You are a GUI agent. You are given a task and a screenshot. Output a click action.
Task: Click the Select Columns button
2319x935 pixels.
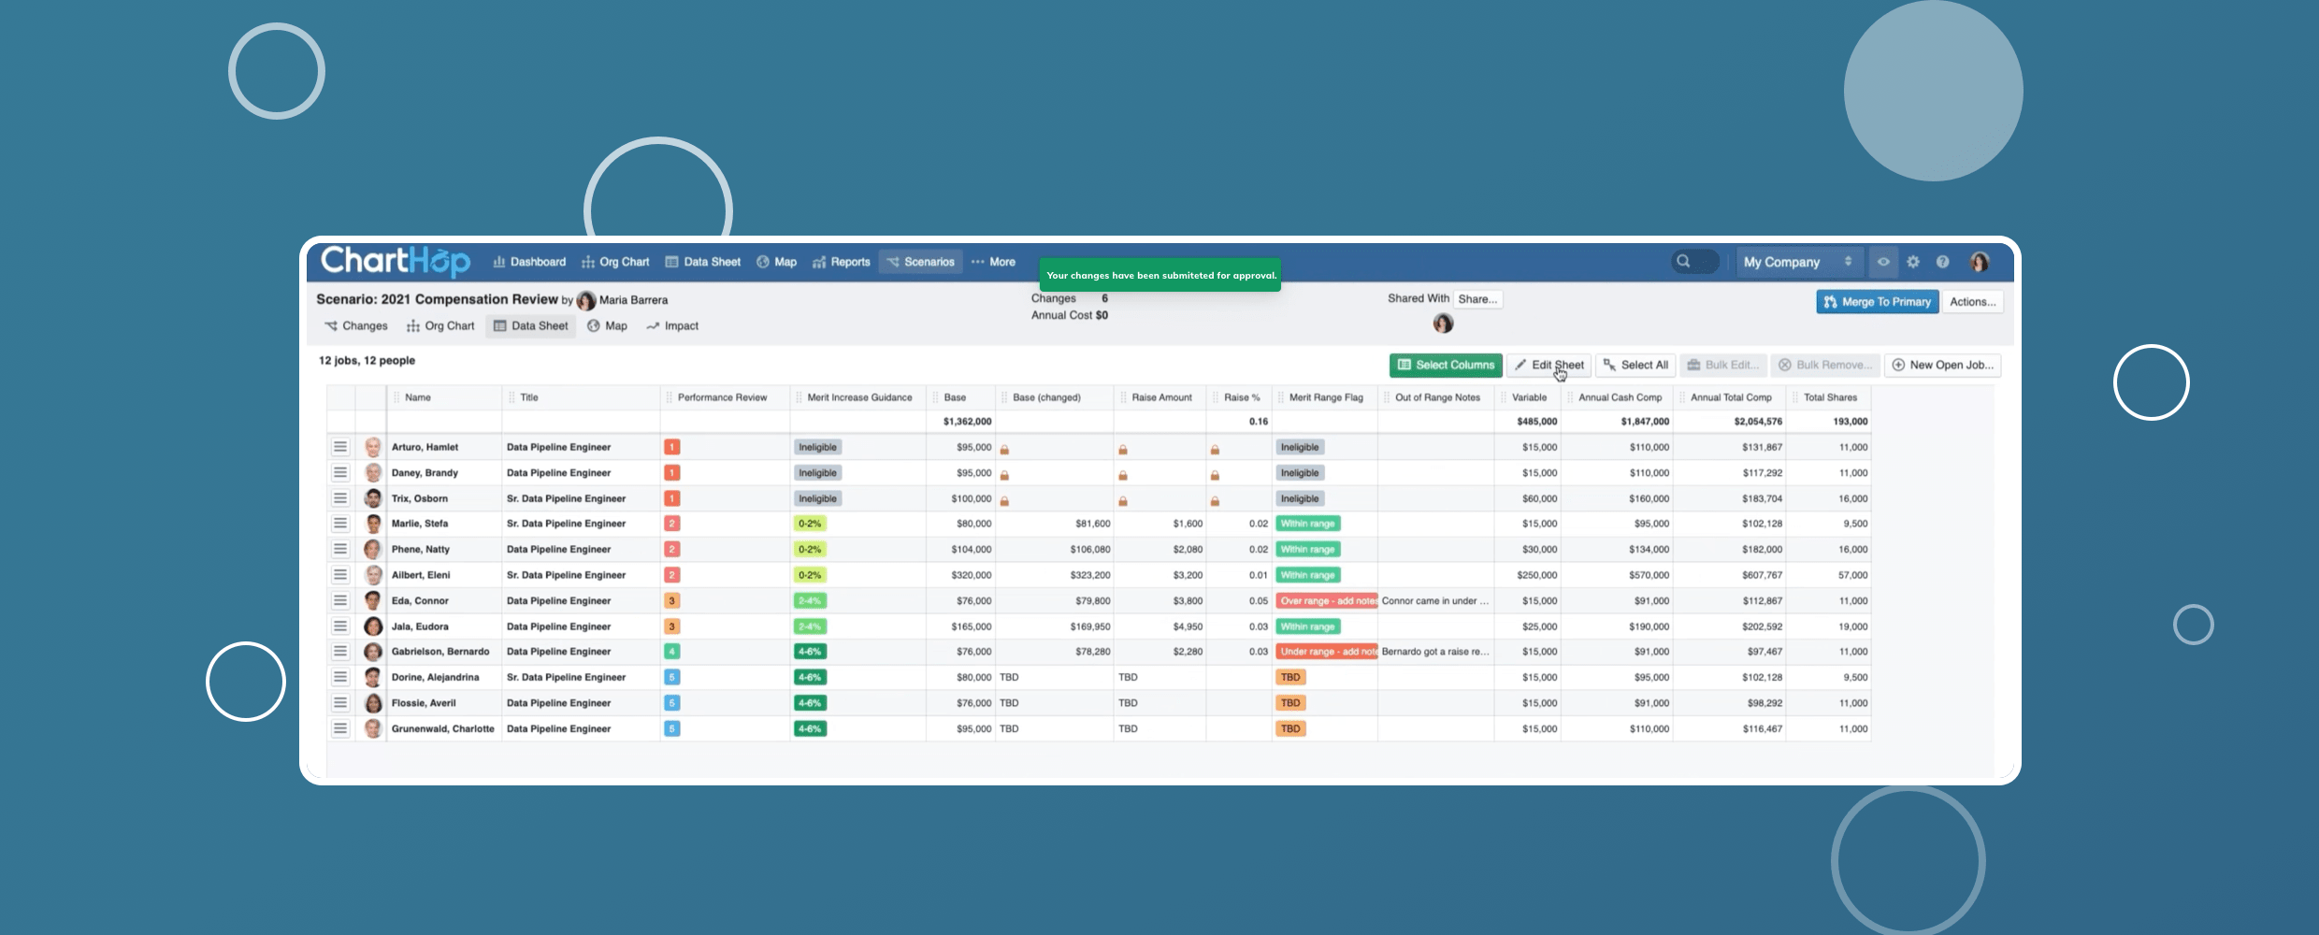(1446, 365)
